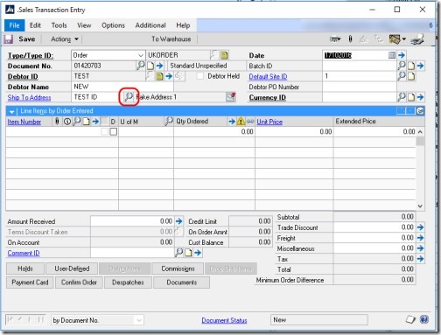This screenshot has width=441, height=335.
Task: Click the Holds button
Action: point(25,269)
